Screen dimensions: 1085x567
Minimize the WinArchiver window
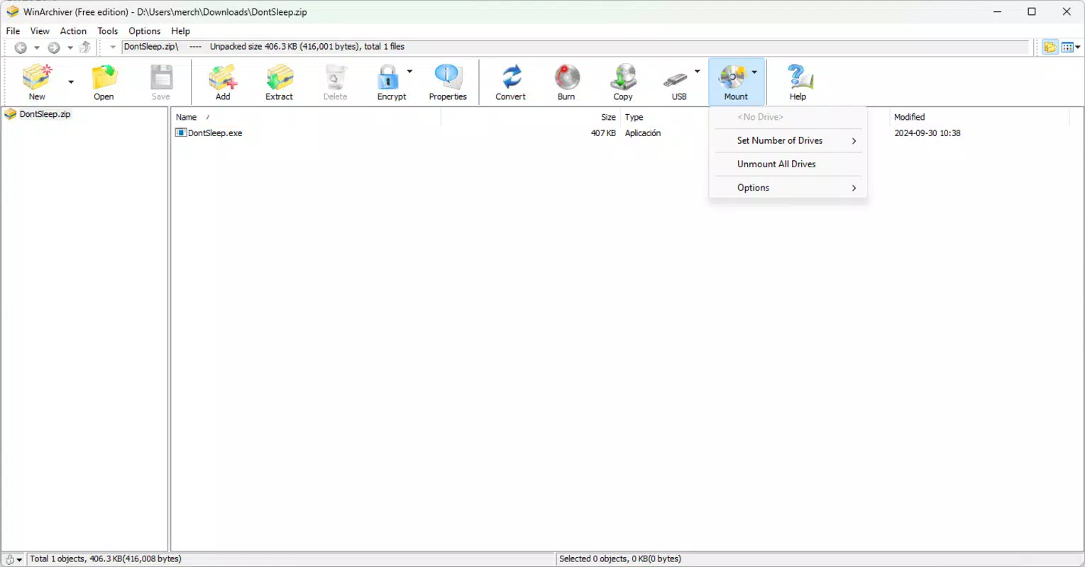(x=998, y=12)
